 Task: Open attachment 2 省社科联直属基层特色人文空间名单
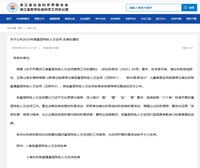tap(53, 157)
